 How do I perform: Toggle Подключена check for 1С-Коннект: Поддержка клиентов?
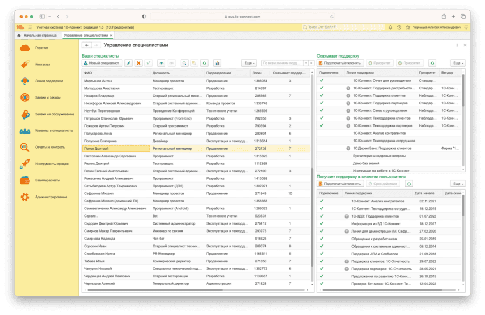click(x=322, y=95)
